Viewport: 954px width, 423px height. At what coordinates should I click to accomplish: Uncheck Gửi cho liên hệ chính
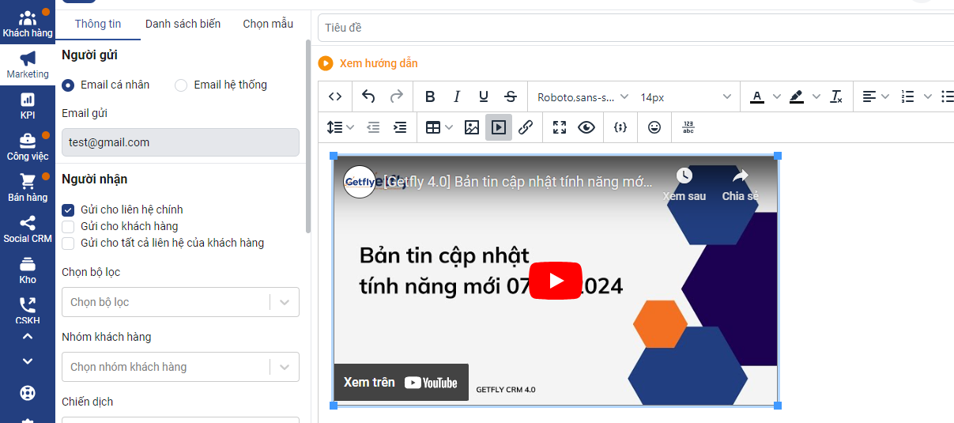click(x=68, y=210)
